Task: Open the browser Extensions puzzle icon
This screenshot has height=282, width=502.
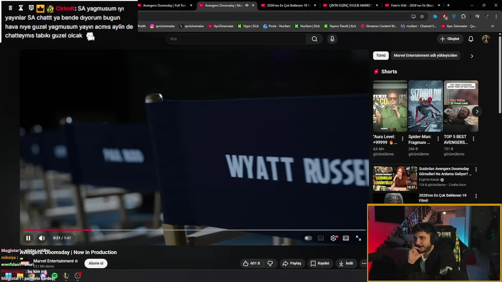Action: [x=464, y=16]
